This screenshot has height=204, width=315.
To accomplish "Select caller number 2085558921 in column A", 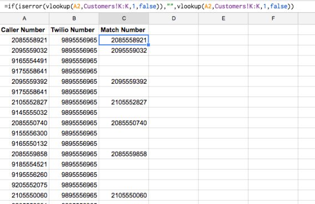I will click(x=24, y=40).
